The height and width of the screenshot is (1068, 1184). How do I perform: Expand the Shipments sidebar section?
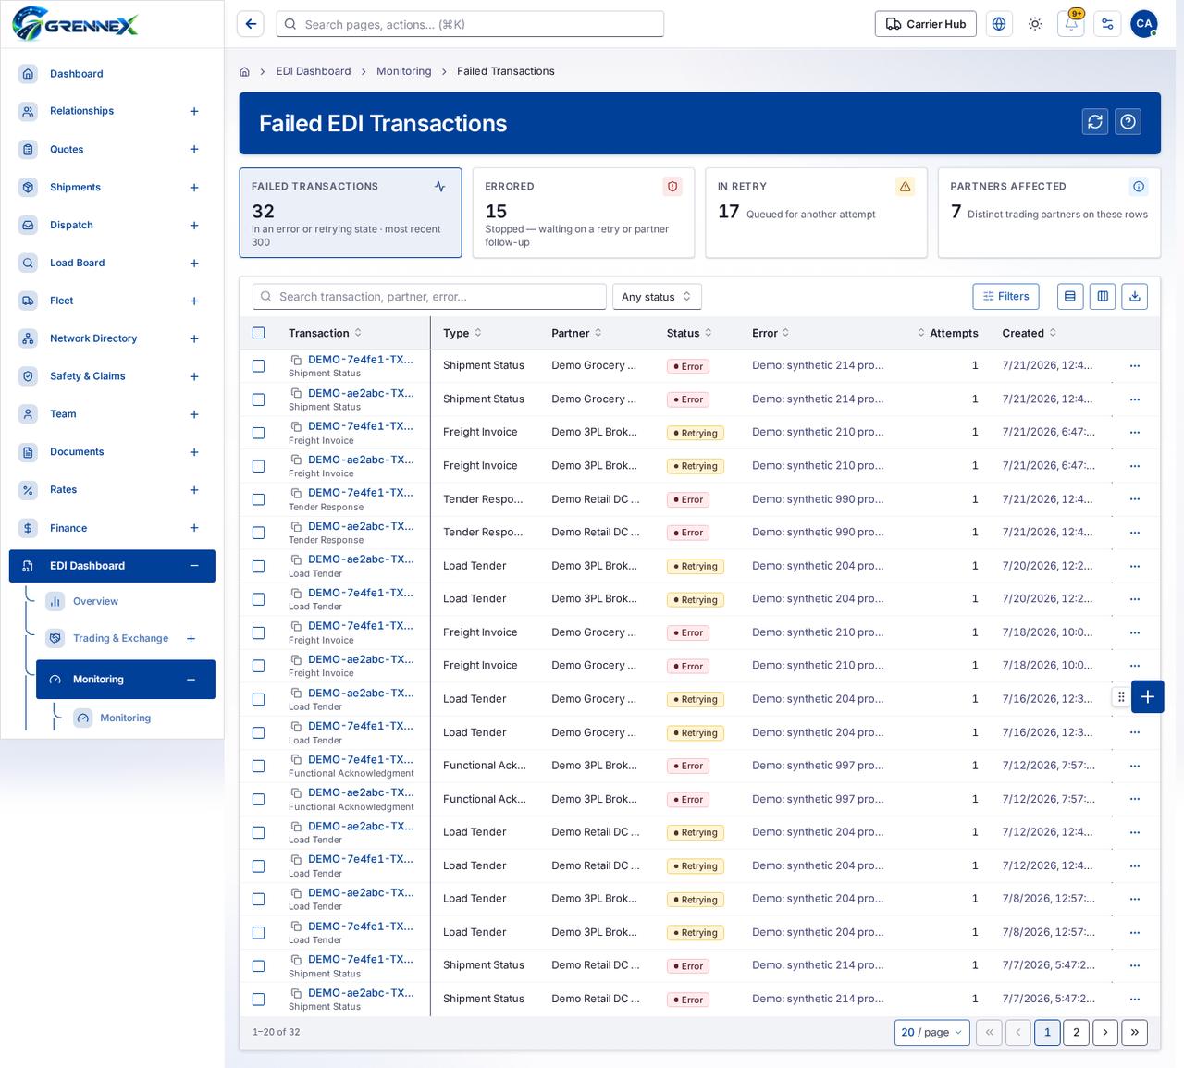click(194, 188)
